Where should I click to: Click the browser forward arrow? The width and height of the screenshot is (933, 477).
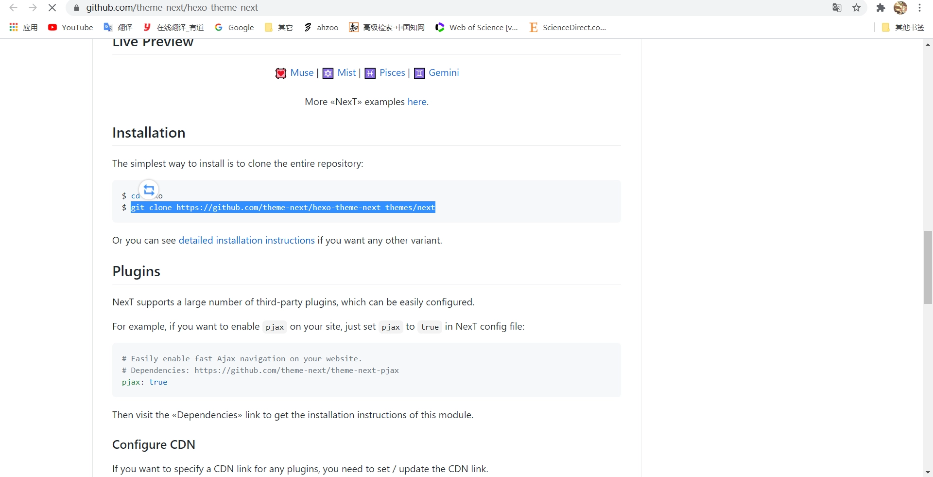point(33,8)
